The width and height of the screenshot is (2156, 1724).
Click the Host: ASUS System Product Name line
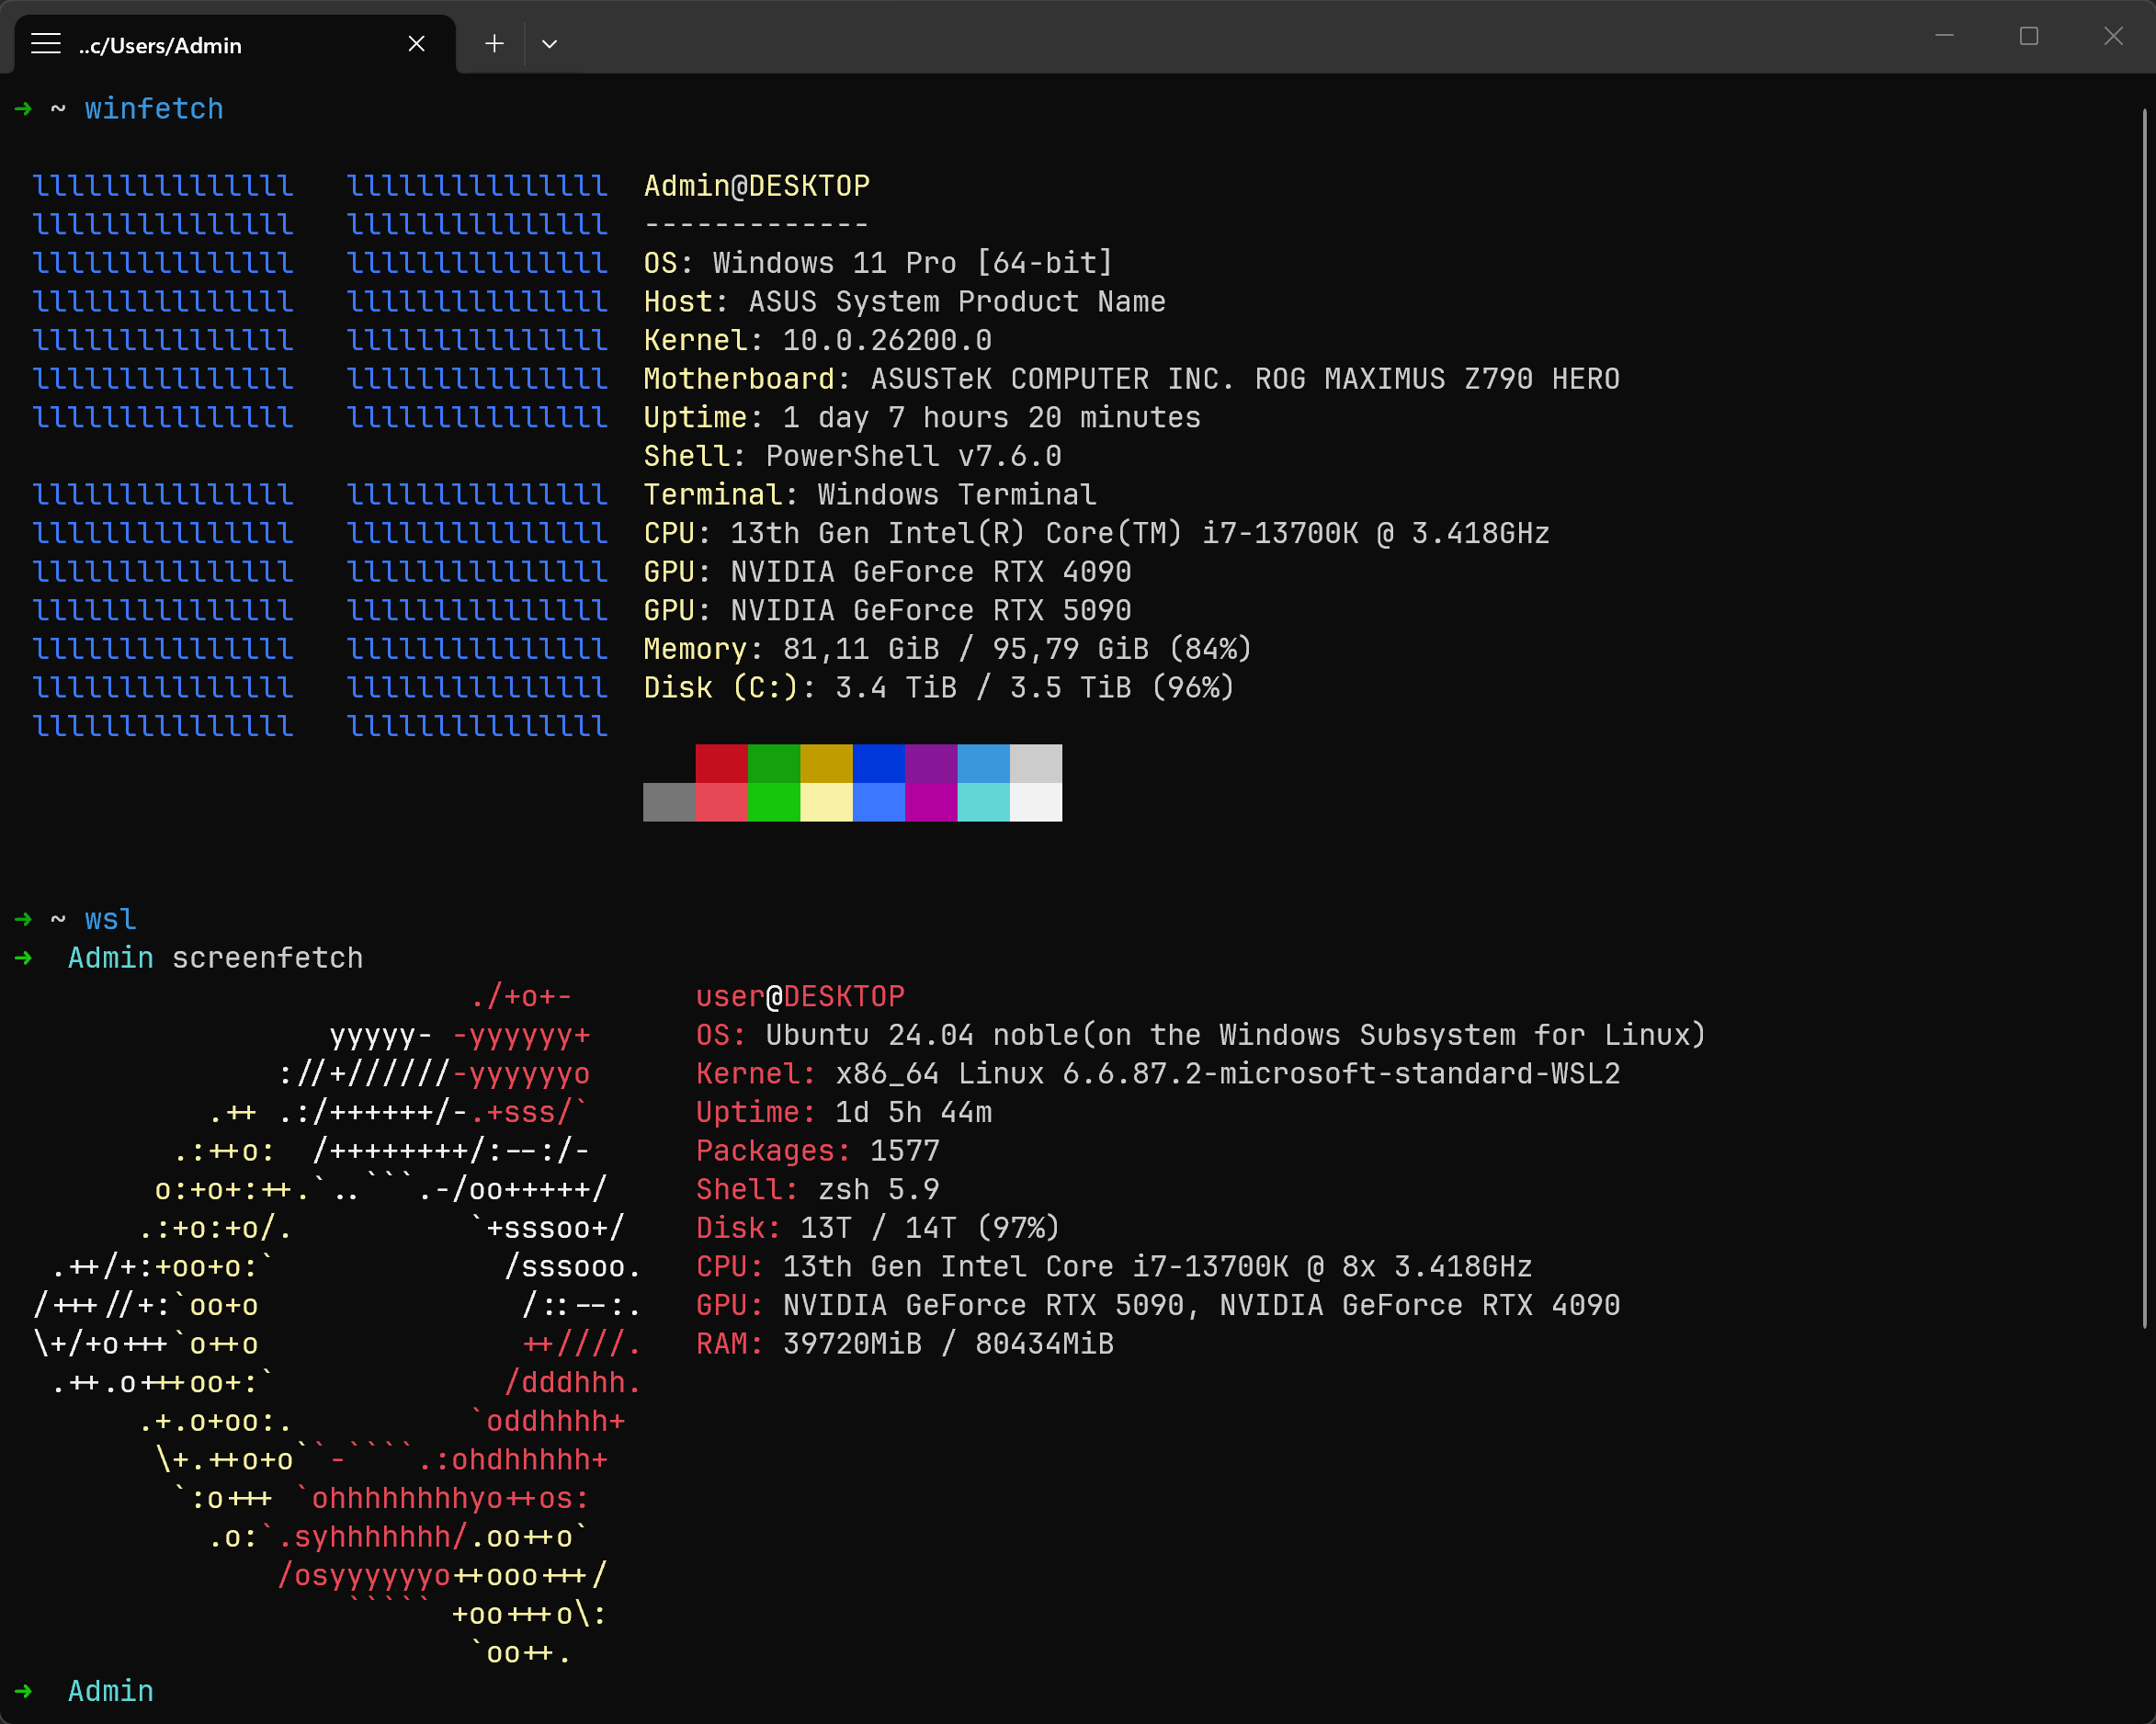point(905,302)
